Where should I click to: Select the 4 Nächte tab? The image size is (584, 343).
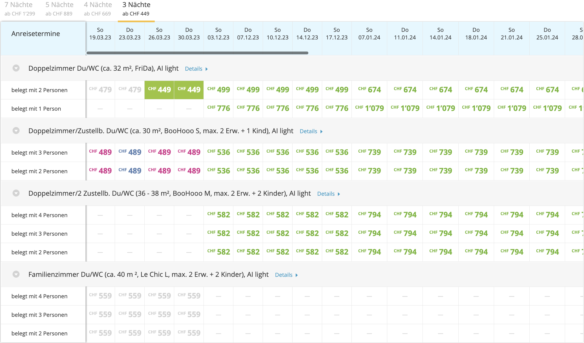[x=98, y=9]
